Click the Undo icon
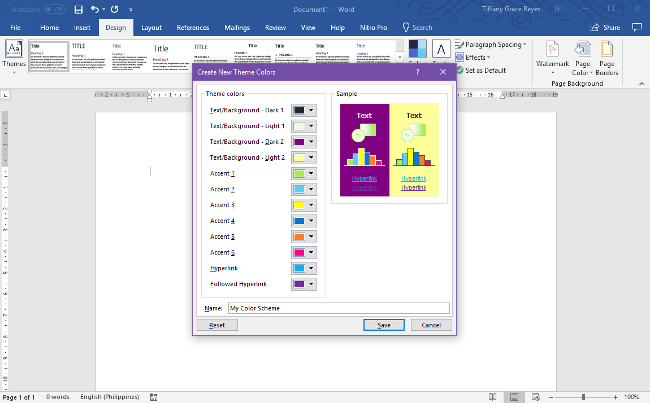Viewport: 650px width, 403px height. click(x=92, y=9)
